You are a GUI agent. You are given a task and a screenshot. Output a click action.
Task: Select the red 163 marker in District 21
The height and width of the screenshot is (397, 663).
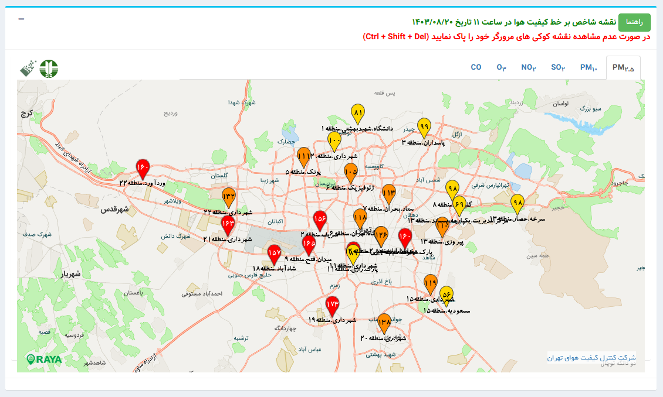pos(228,224)
